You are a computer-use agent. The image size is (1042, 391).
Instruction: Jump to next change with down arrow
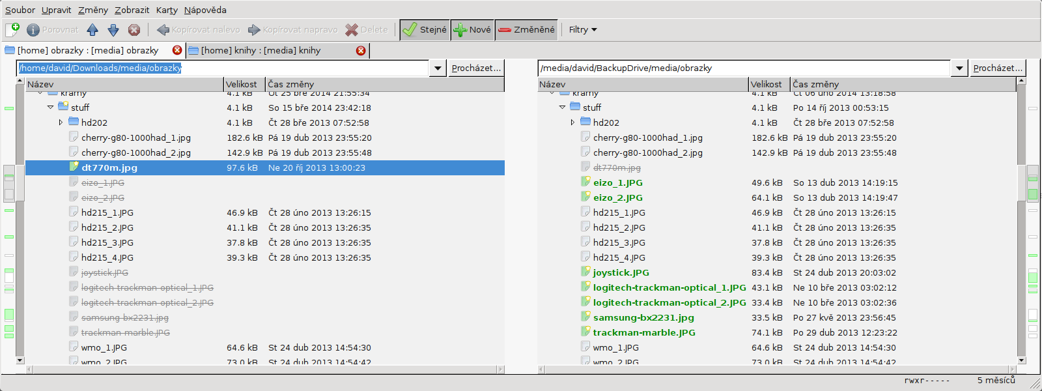point(113,29)
